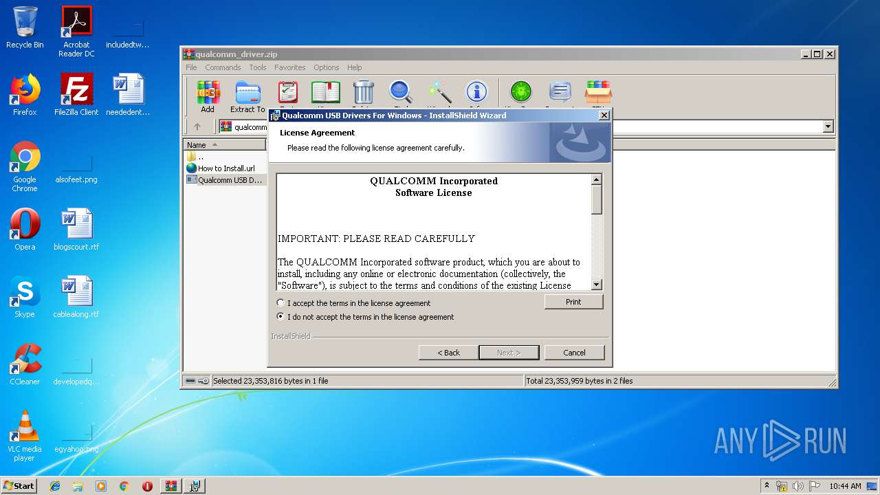
Task: Click Cancel in InstallShield wizard
Action: tap(574, 353)
